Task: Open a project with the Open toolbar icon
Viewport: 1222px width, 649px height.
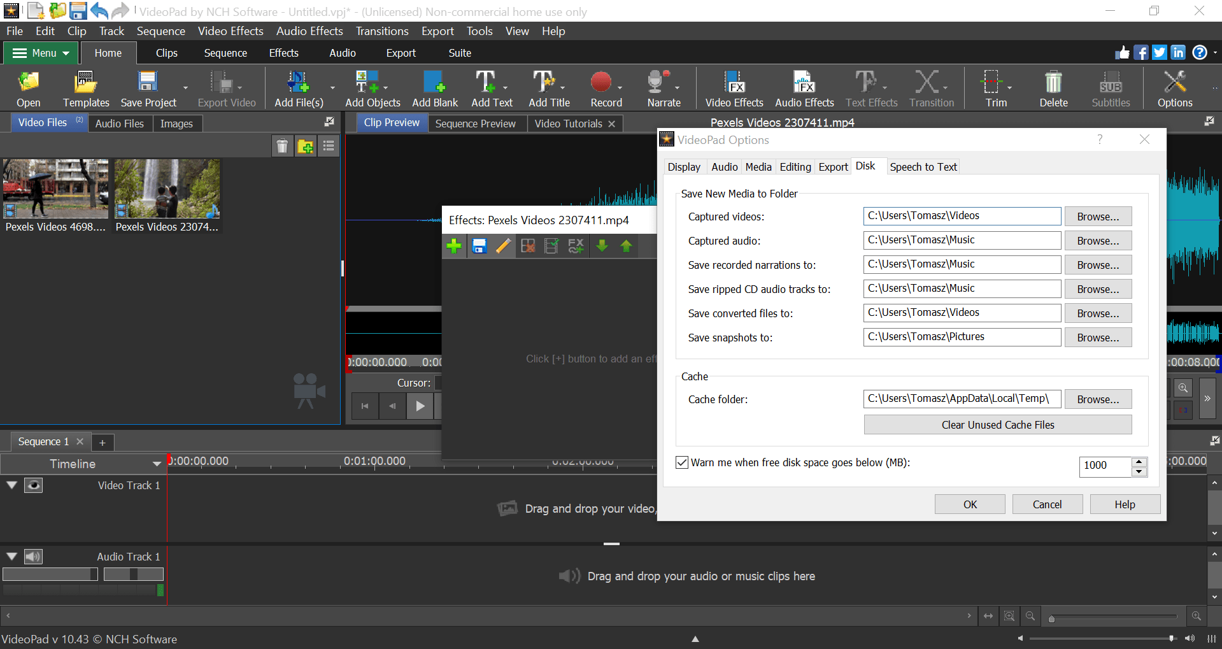Action: click(x=29, y=89)
